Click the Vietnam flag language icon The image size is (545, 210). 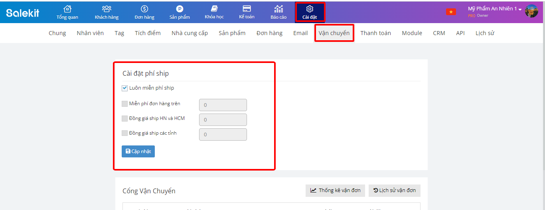pos(451,12)
